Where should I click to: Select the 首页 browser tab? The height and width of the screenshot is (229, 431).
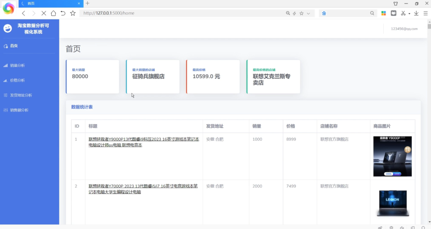pos(51,3)
